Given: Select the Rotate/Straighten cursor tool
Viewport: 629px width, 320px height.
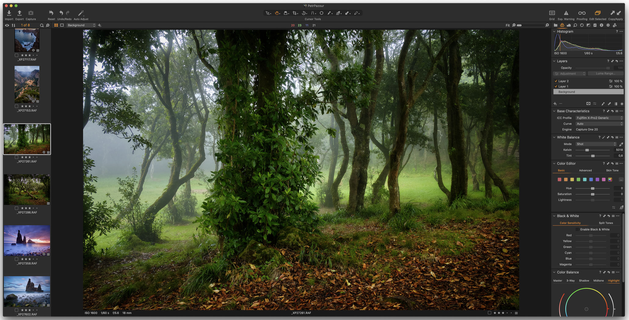Looking at the screenshot, I should point(304,13).
